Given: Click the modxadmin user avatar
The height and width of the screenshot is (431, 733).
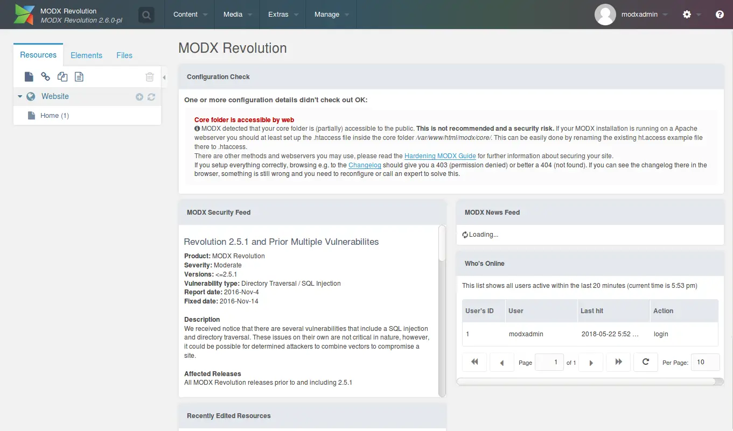Looking at the screenshot, I should pyautogui.click(x=605, y=15).
